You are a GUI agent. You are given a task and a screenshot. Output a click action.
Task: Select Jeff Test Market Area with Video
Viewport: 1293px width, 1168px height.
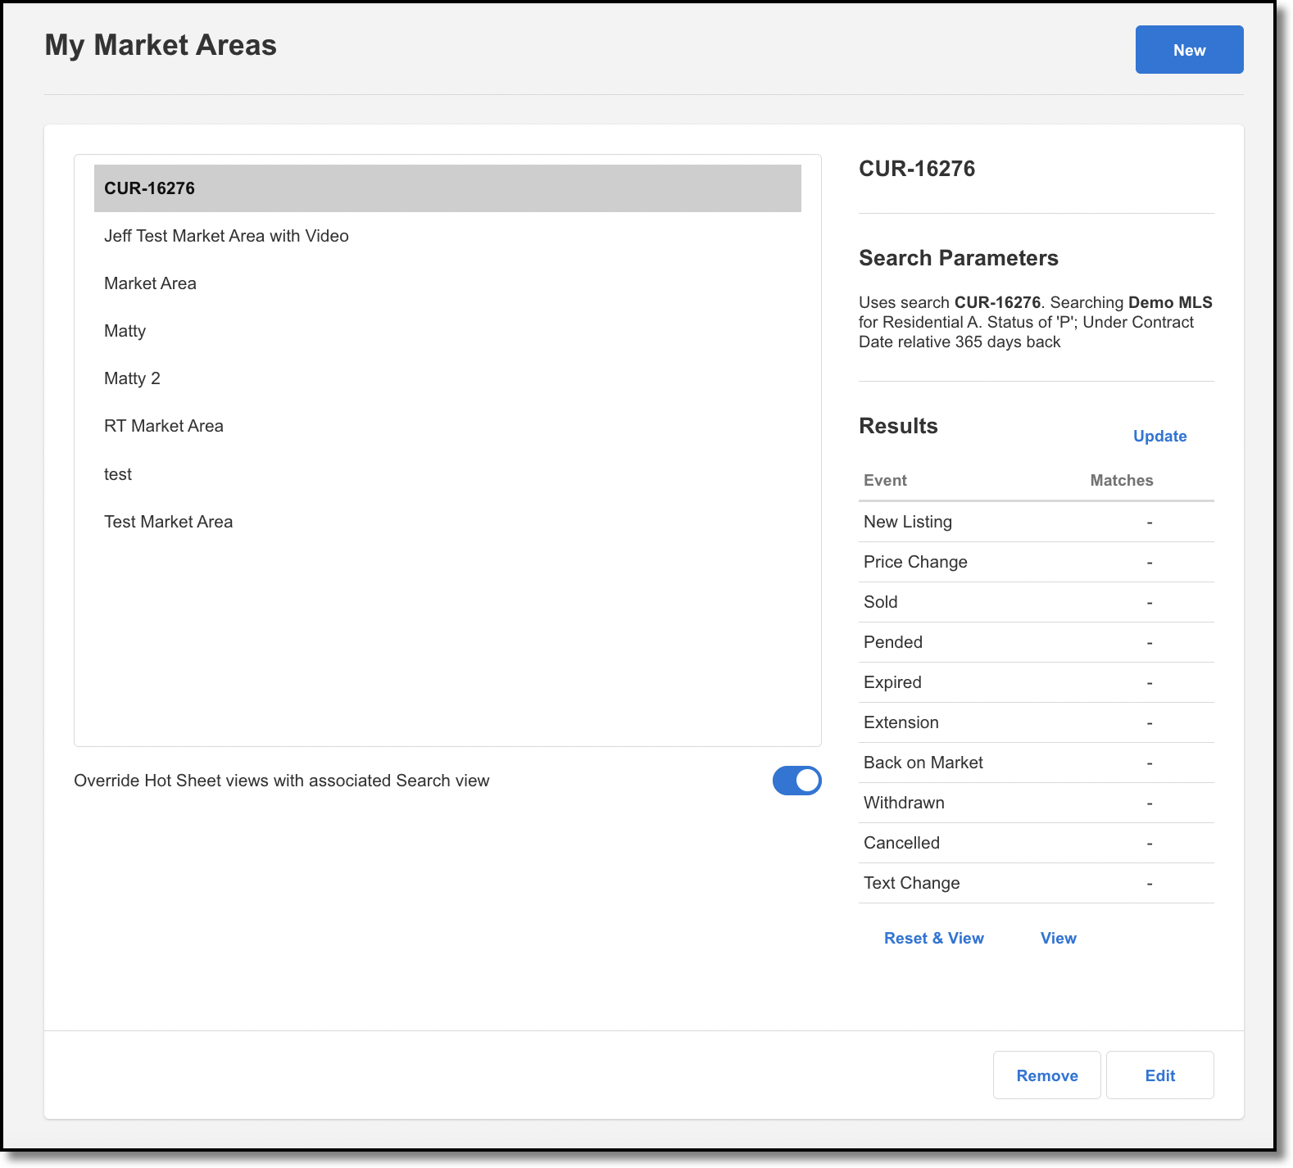tap(447, 236)
